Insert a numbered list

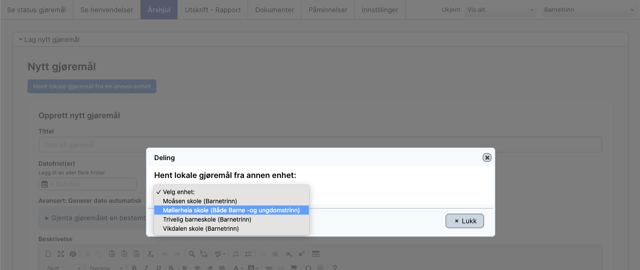[236, 254]
